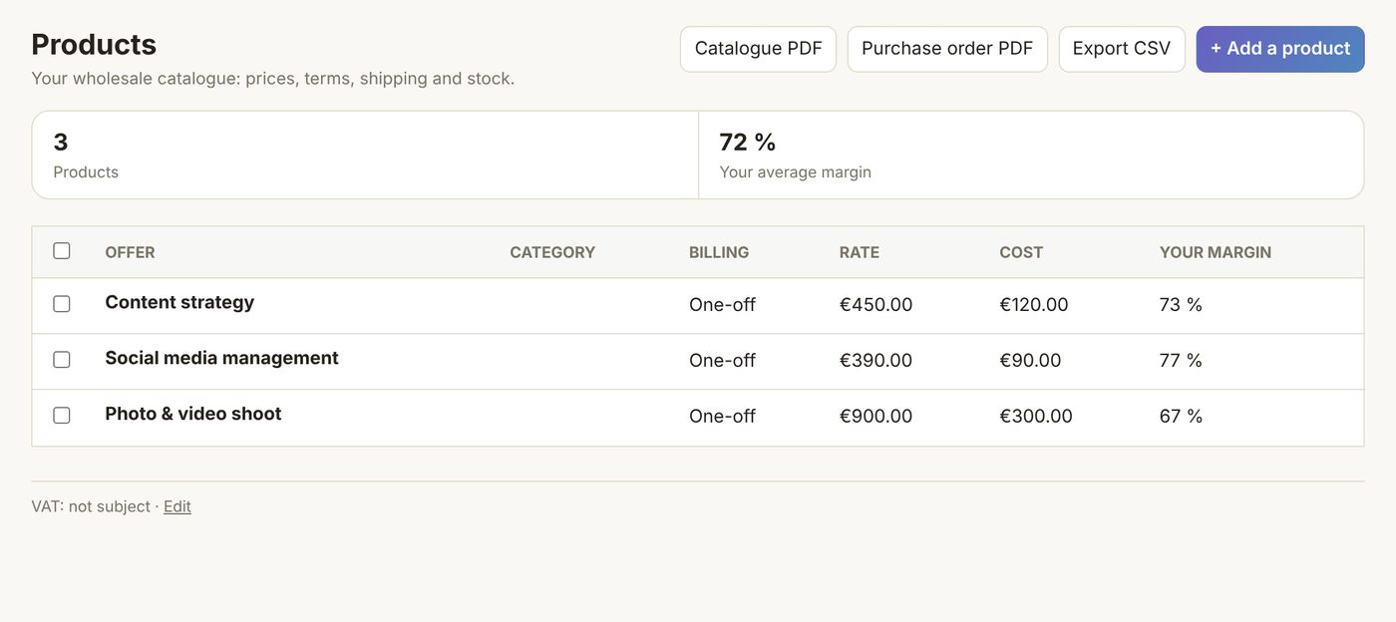Image resolution: width=1396 pixels, height=622 pixels.
Task: Tick the Photo & video shoot checkbox
Action: [62, 416]
